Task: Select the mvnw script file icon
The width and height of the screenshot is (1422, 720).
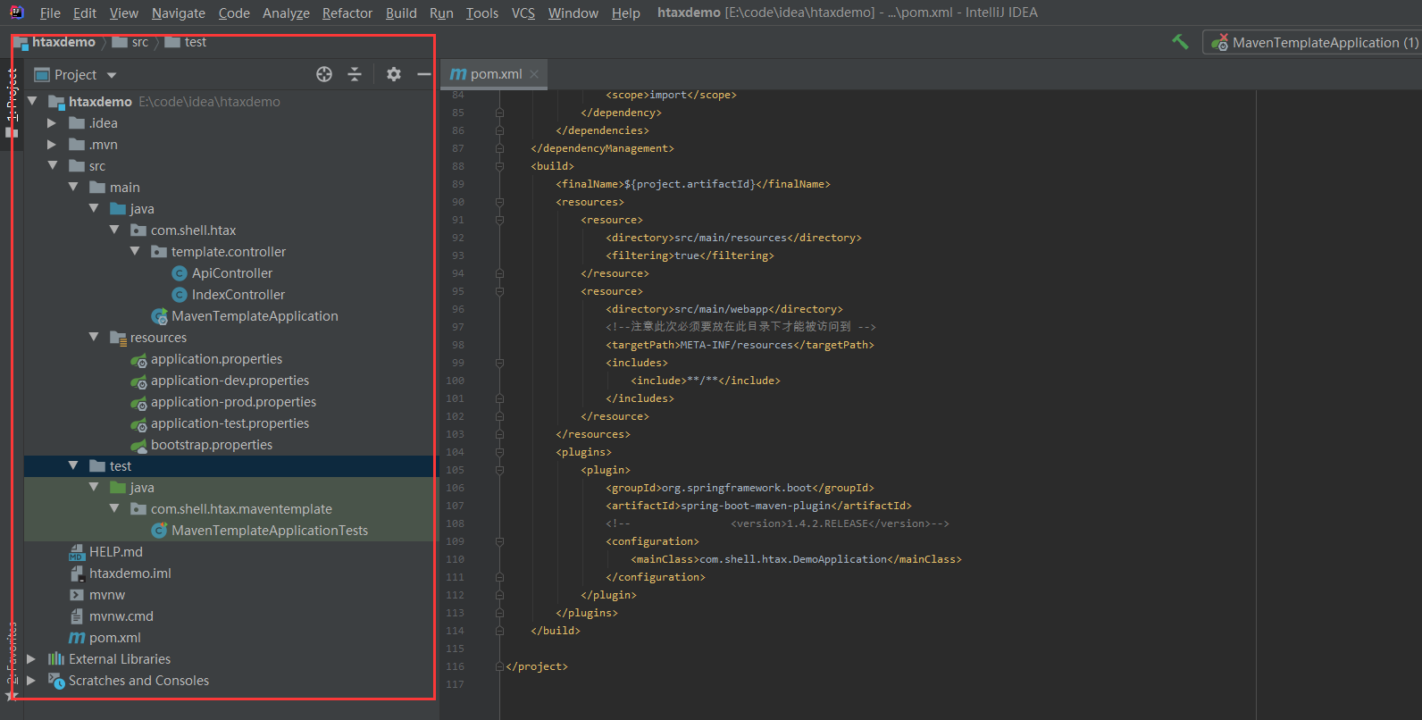Action: point(77,595)
